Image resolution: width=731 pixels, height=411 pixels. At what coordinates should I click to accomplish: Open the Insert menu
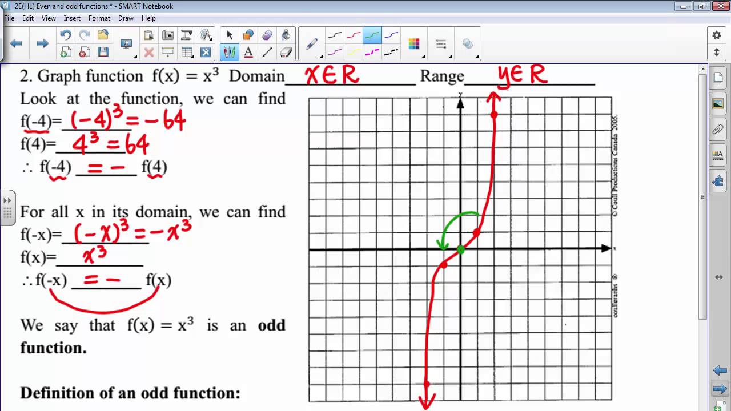(x=72, y=18)
